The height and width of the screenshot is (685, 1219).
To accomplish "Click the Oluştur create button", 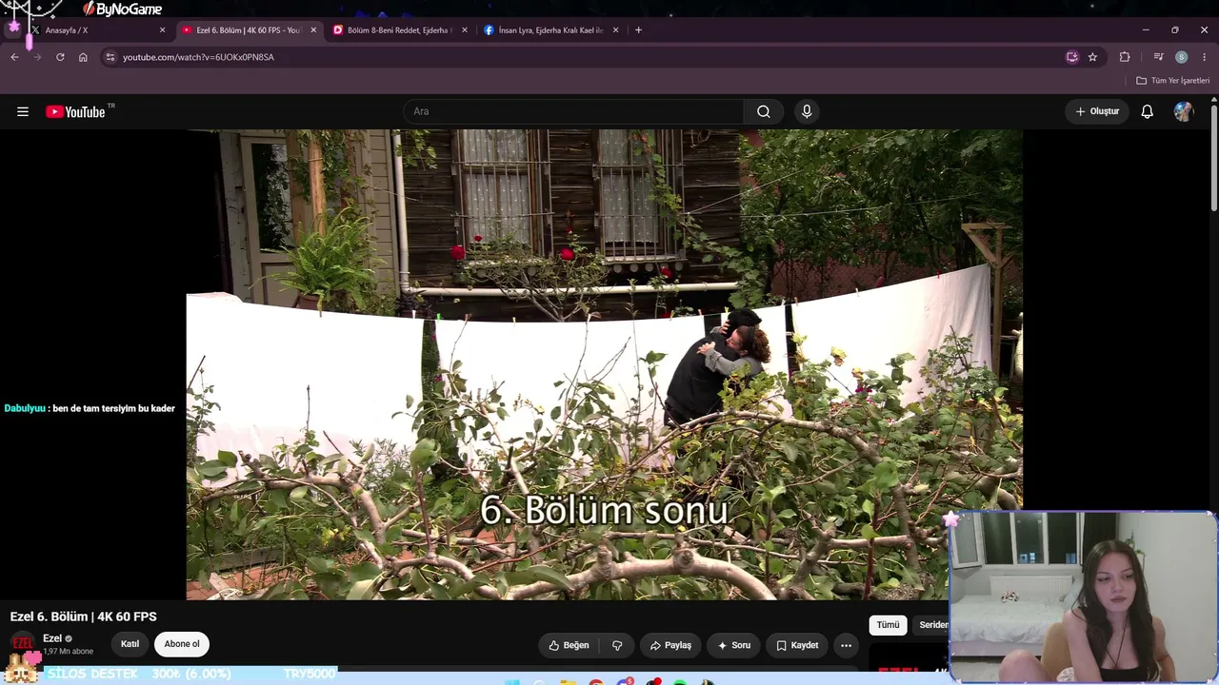I will 1097,111.
